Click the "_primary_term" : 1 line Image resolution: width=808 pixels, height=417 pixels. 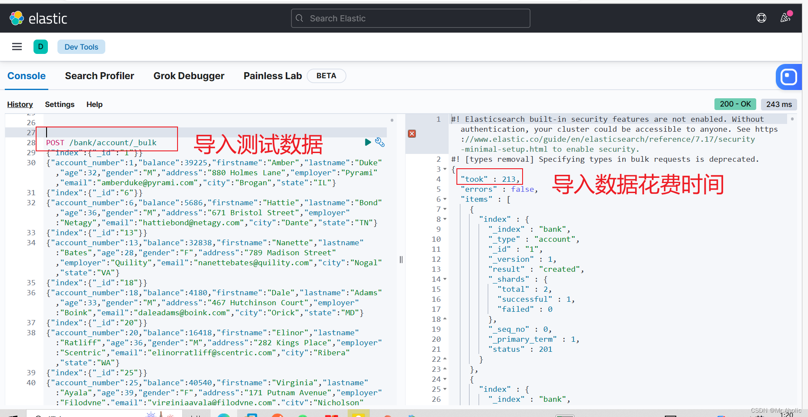point(534,339)
